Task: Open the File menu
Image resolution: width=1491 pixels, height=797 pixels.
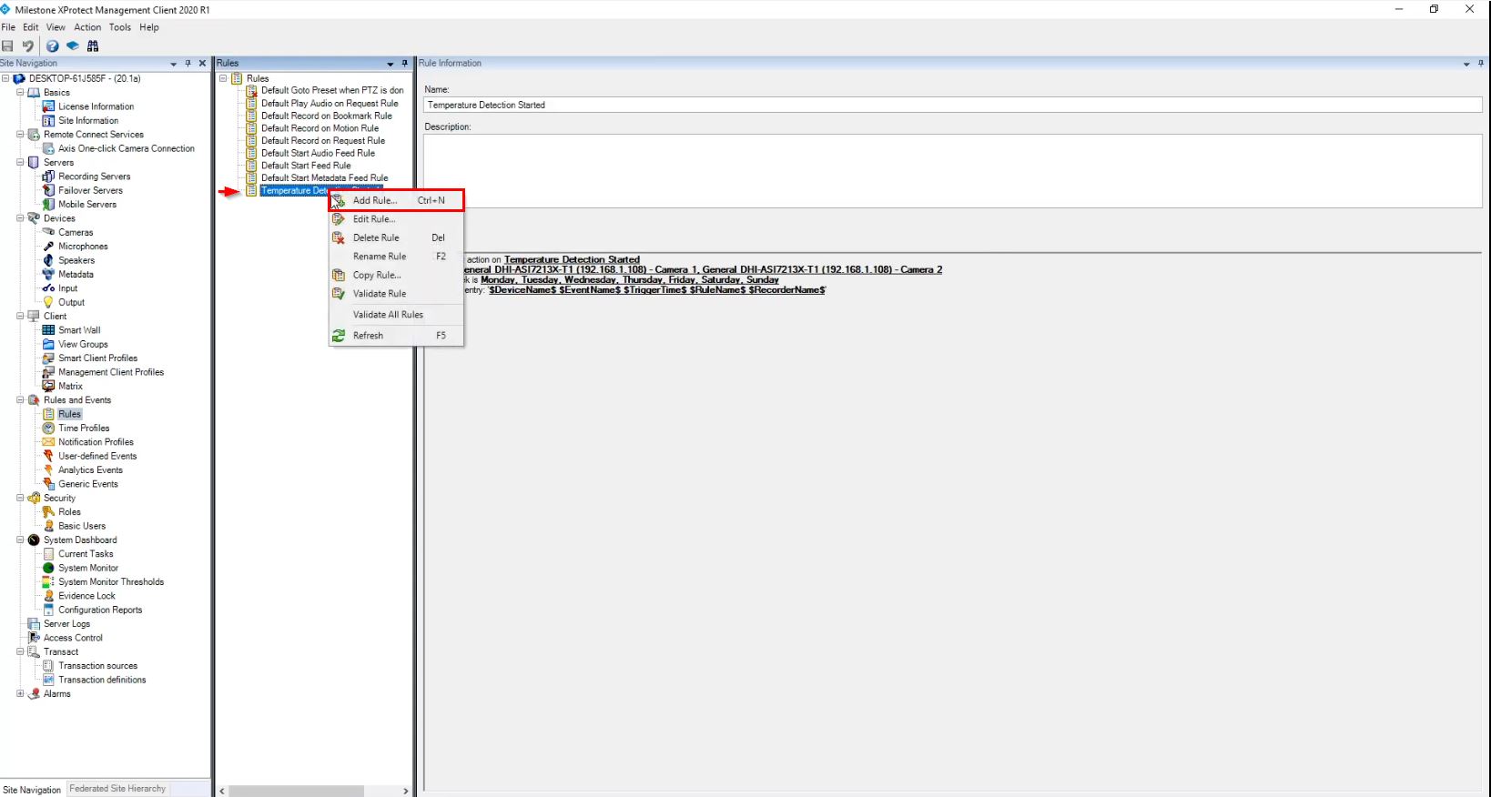Action: tap(8, 27)
